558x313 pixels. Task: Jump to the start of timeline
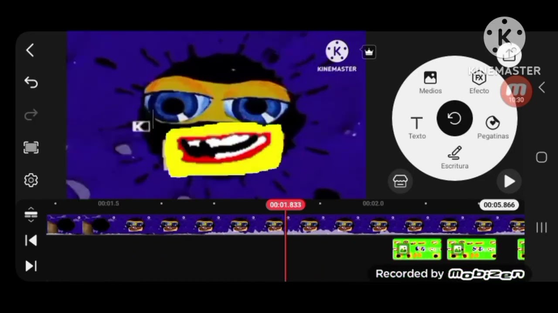31,240
